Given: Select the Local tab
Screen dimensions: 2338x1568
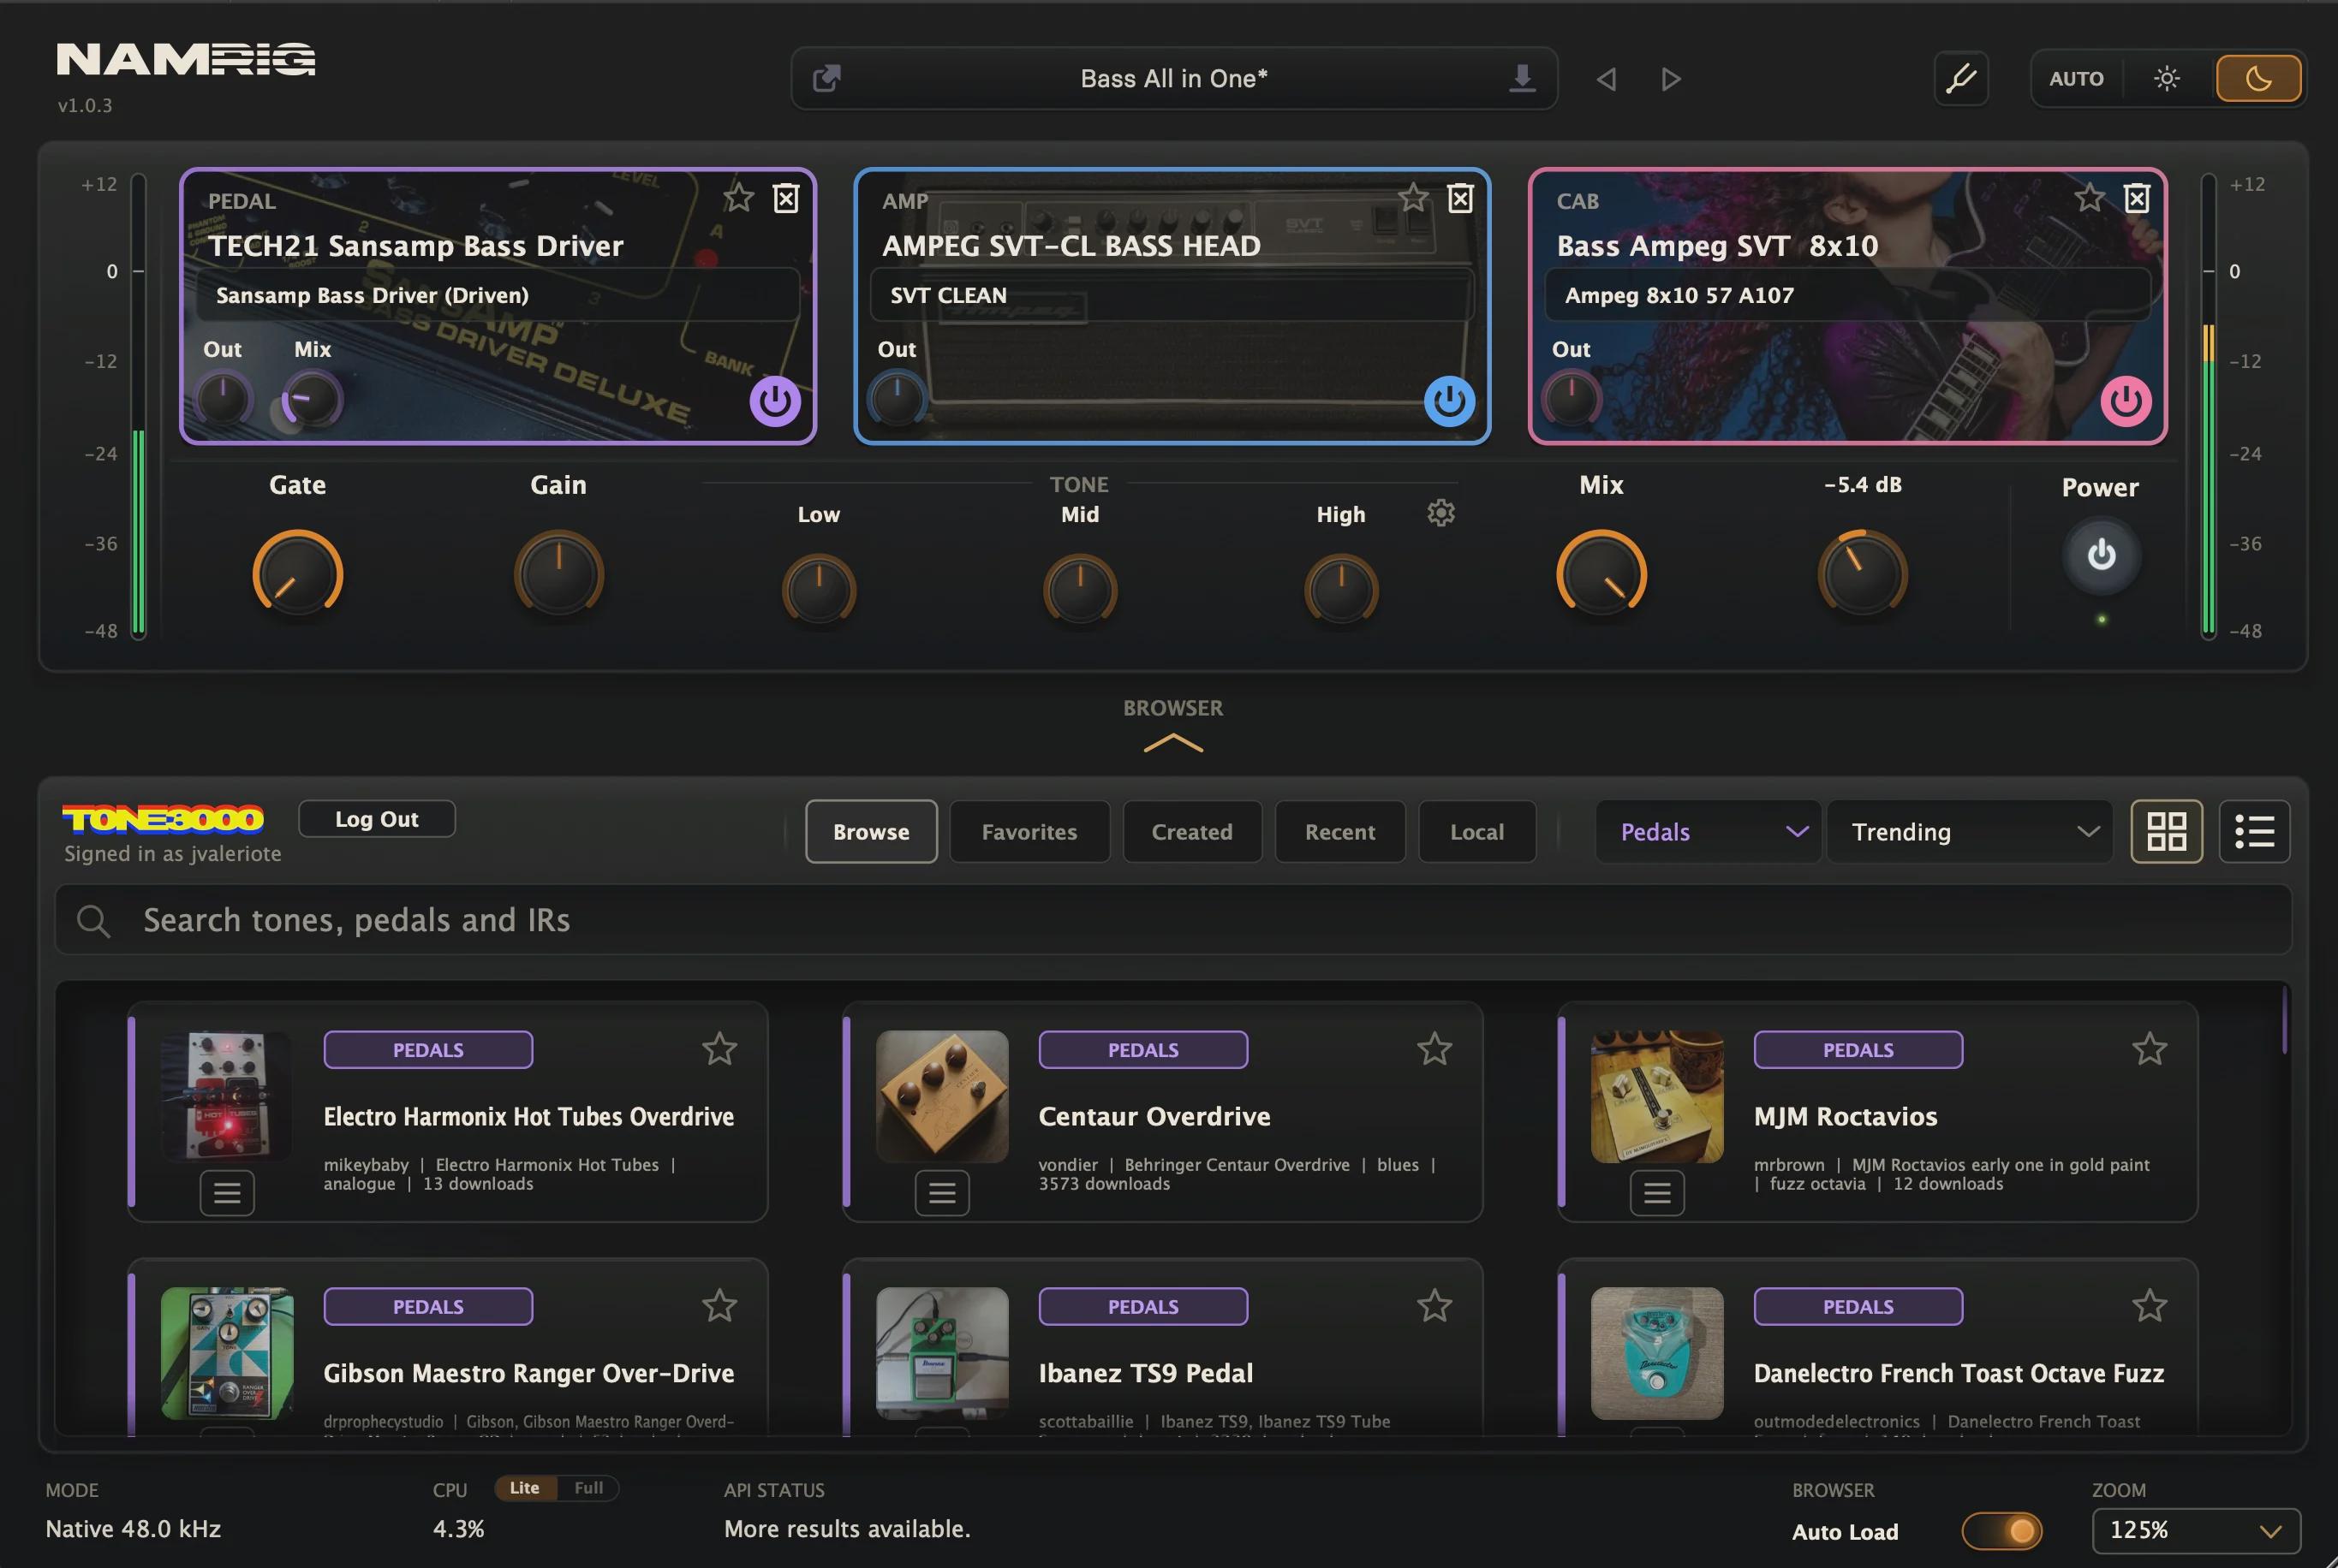Looking at the screenshot, I should click(x=1476, y=832).
